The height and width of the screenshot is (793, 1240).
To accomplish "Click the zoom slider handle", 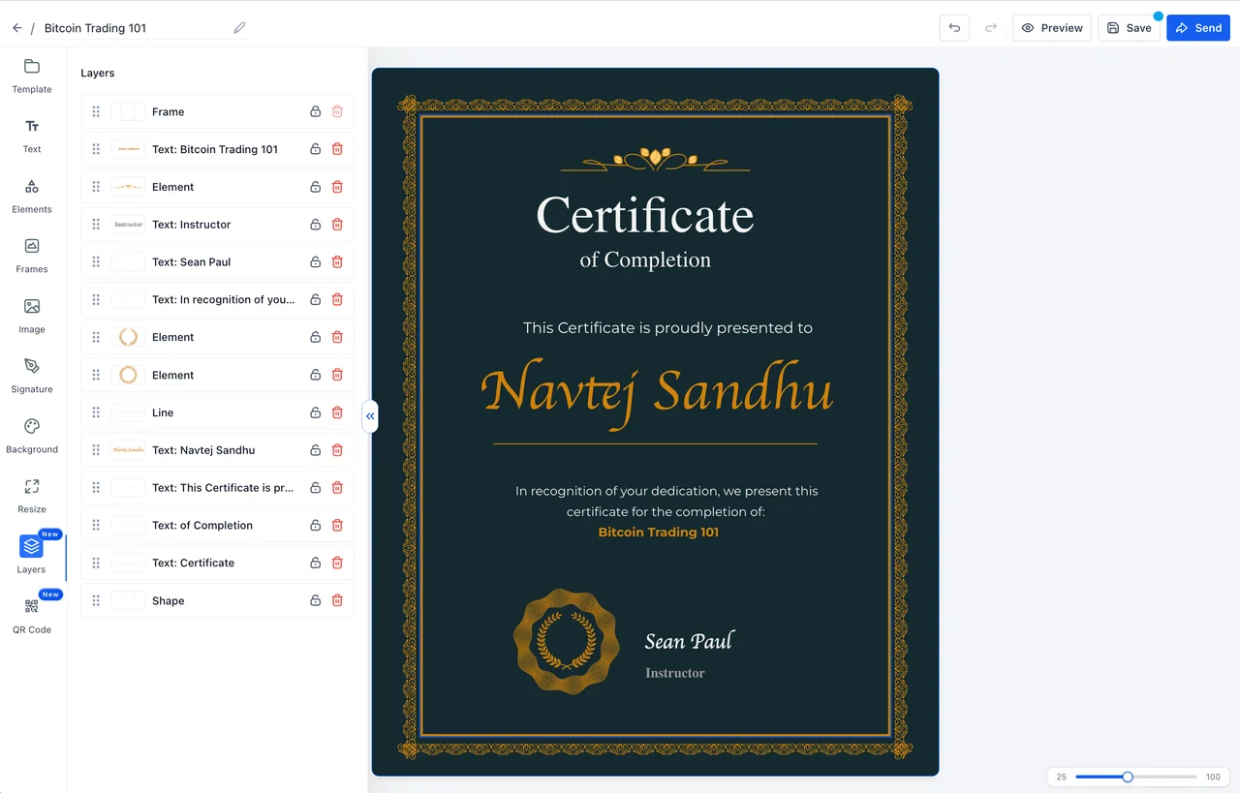I will (x=1128, y=777).
